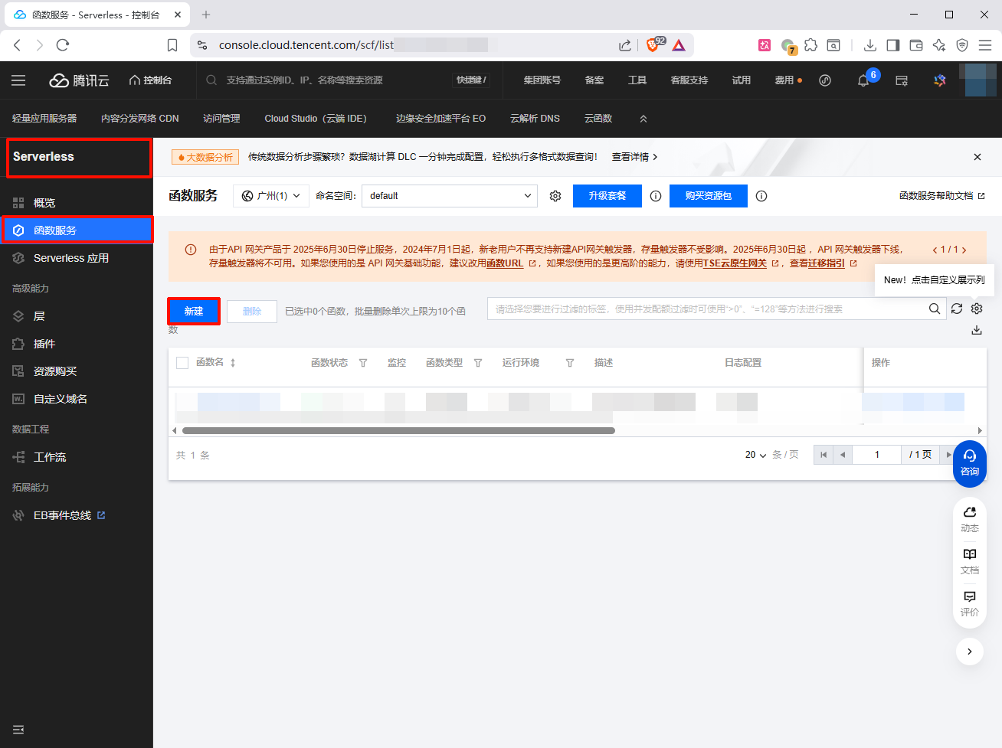Click the 升级套餐 button
This screenshot has height=748, width=1002.
click(607, 196)
